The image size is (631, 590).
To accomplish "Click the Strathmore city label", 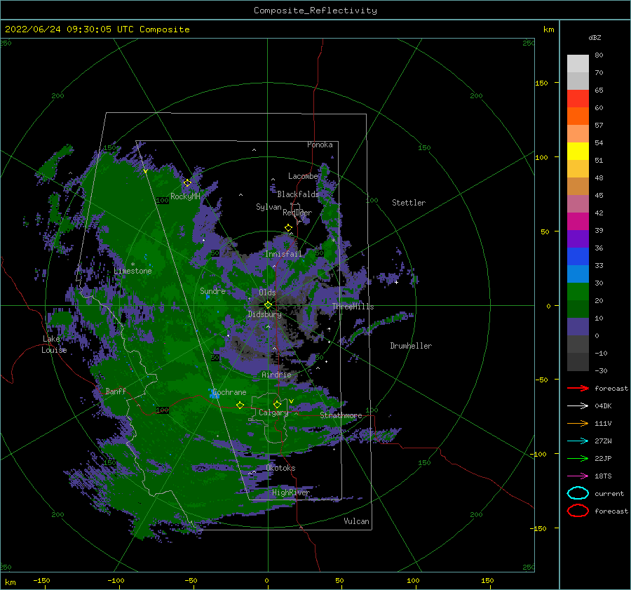I will click(341, 415).
